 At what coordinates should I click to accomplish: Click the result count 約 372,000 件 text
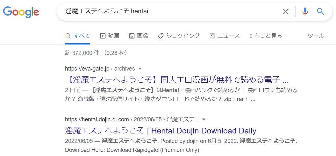(82, 53)
